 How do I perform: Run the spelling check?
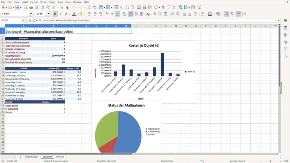[x=95, y=7]
